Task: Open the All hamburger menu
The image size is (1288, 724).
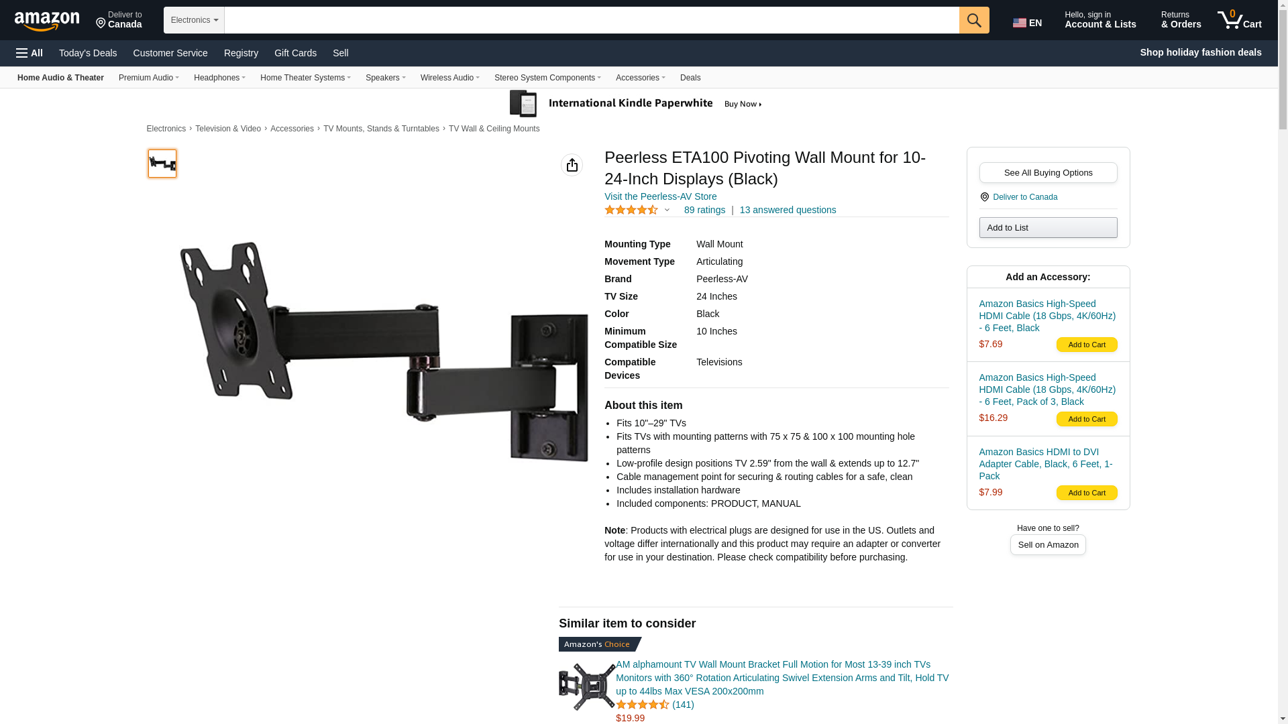Action: pyautogui.click(x=30, y=53)
